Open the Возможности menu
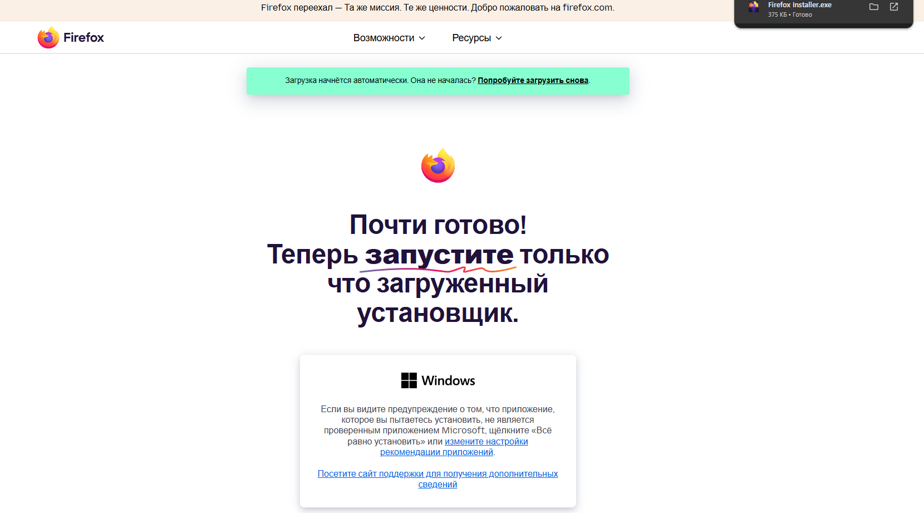The width and height of the screenshot is (924, 513). click(389, 38)
